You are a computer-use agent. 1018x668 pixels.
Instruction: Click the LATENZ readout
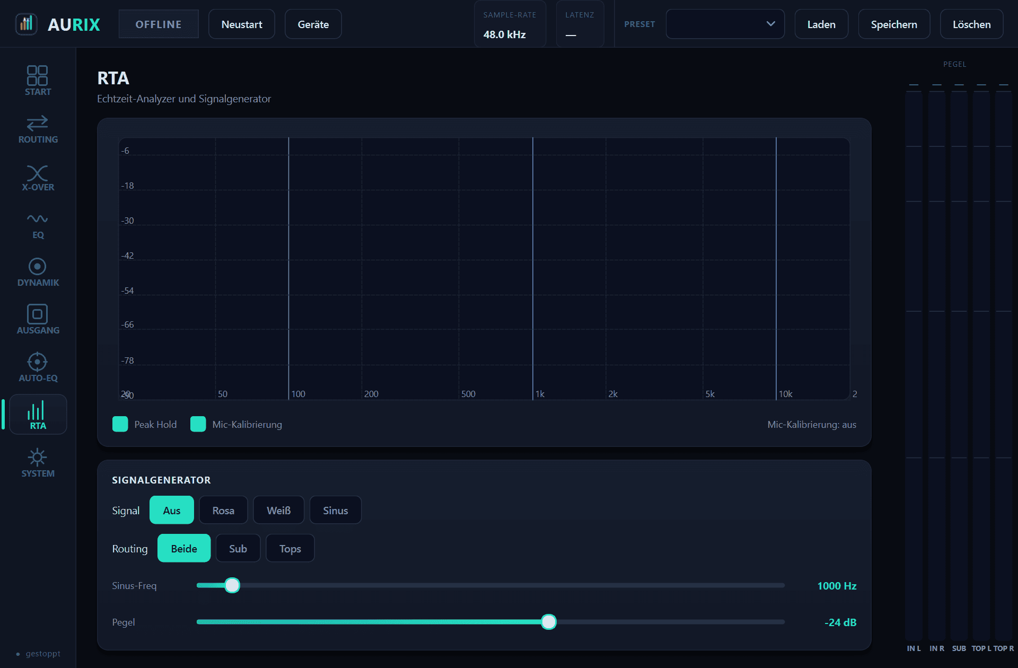pyautogui.click(x=580, y=24)
